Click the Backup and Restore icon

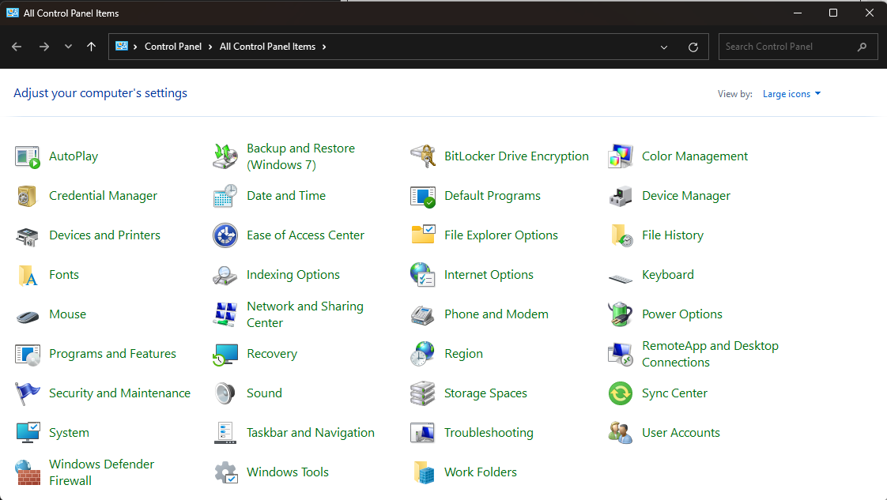pos(225,156)
